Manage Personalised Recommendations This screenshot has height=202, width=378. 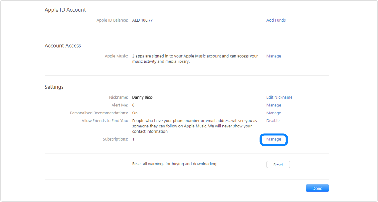coord(274,113)
